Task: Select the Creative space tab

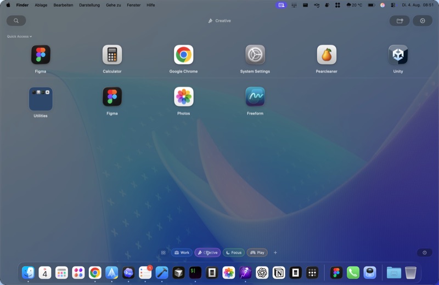Action: [x=207, y=253]
